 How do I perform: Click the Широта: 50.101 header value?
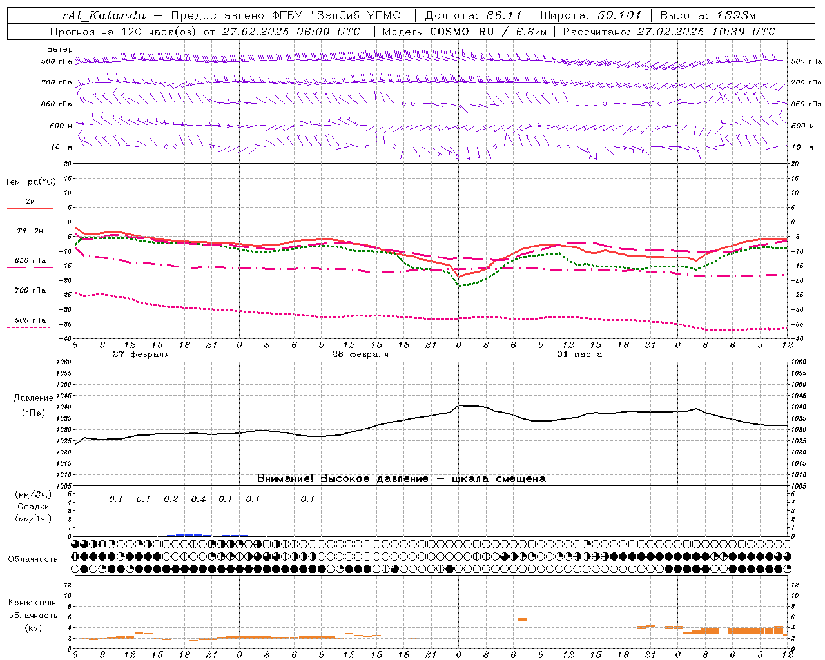coord(591,15)
